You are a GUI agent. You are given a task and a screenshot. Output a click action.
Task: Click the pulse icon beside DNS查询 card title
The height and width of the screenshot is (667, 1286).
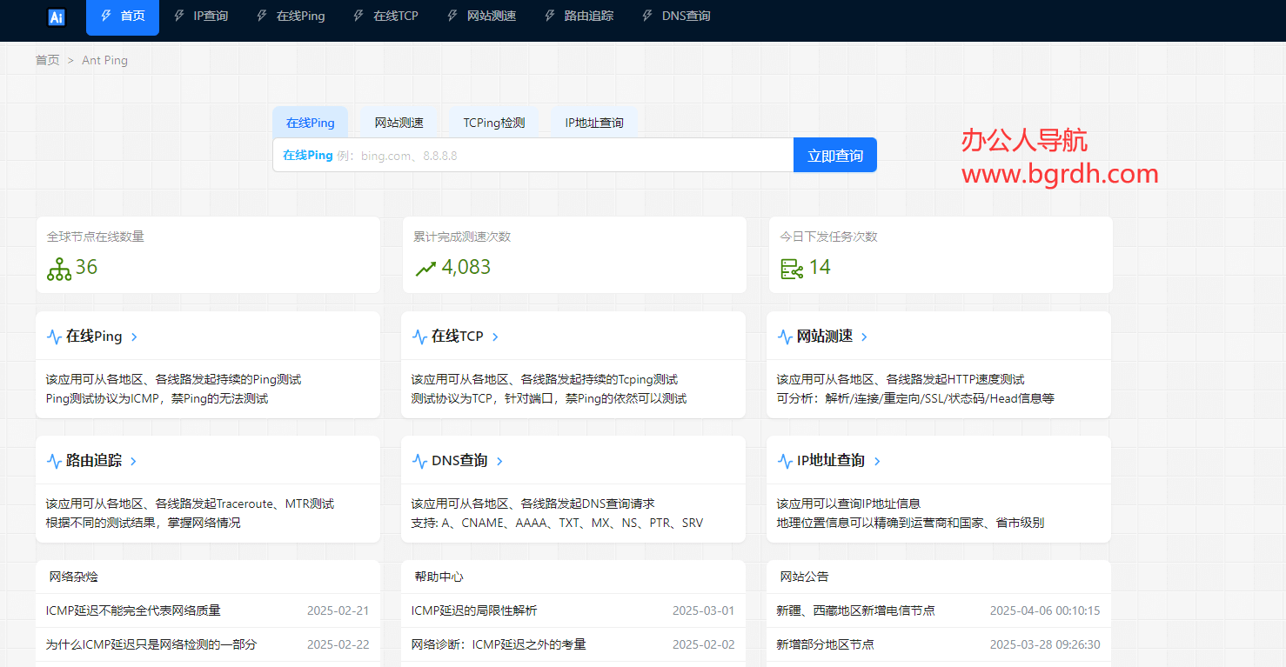(419, 462)
